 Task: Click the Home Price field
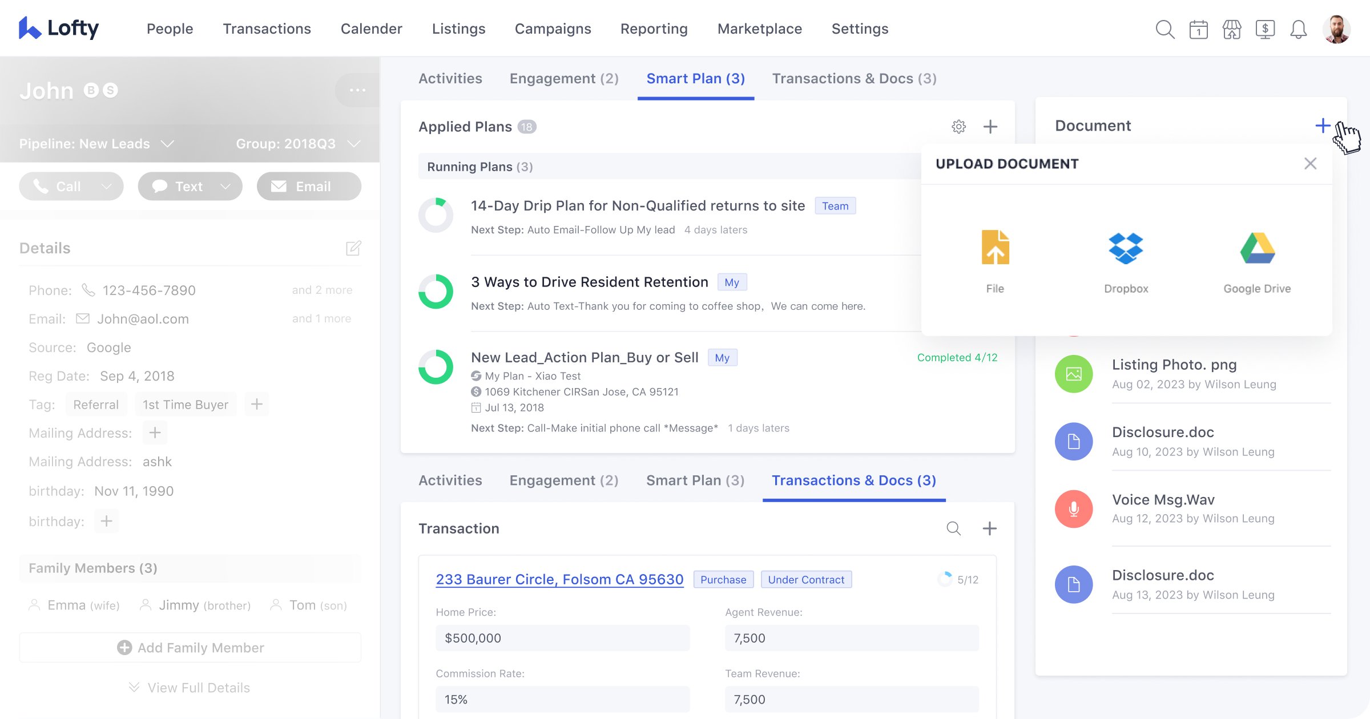click(x=562, y=638)
